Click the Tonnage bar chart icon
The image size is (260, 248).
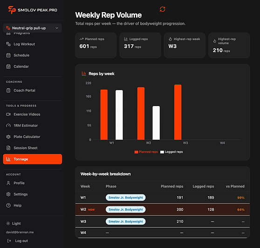click(x=8, y=159)
